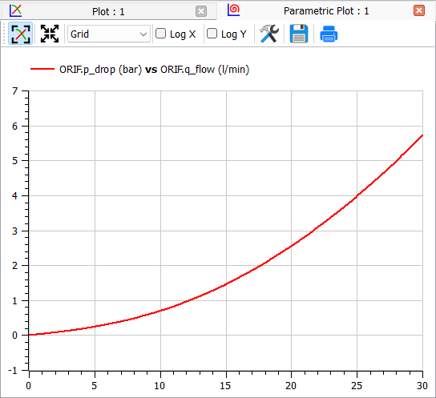
Task: Click the y-axis label 7
Action: [14, 90]
